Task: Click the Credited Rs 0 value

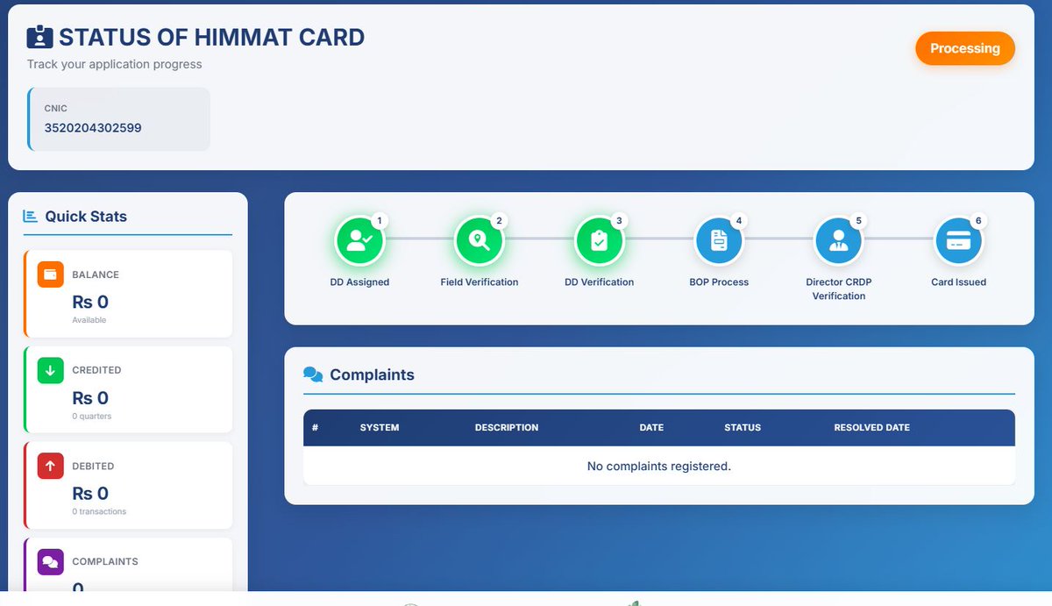Action: [x=90, y=397]
